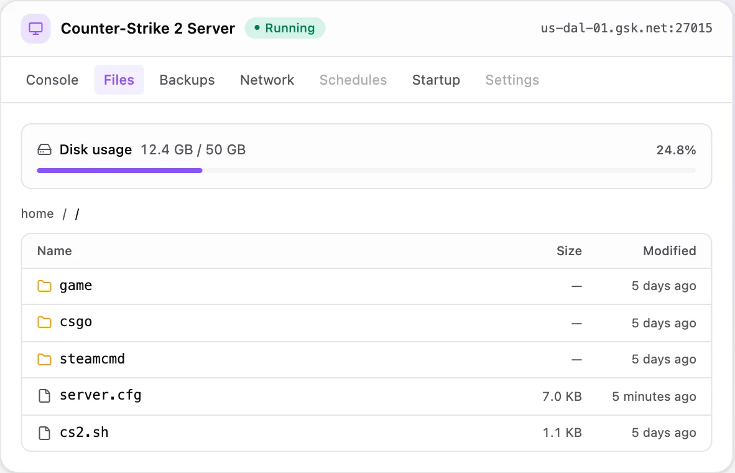
Task: Click the purple disk usage progress bar
Action: coord(119,171)
